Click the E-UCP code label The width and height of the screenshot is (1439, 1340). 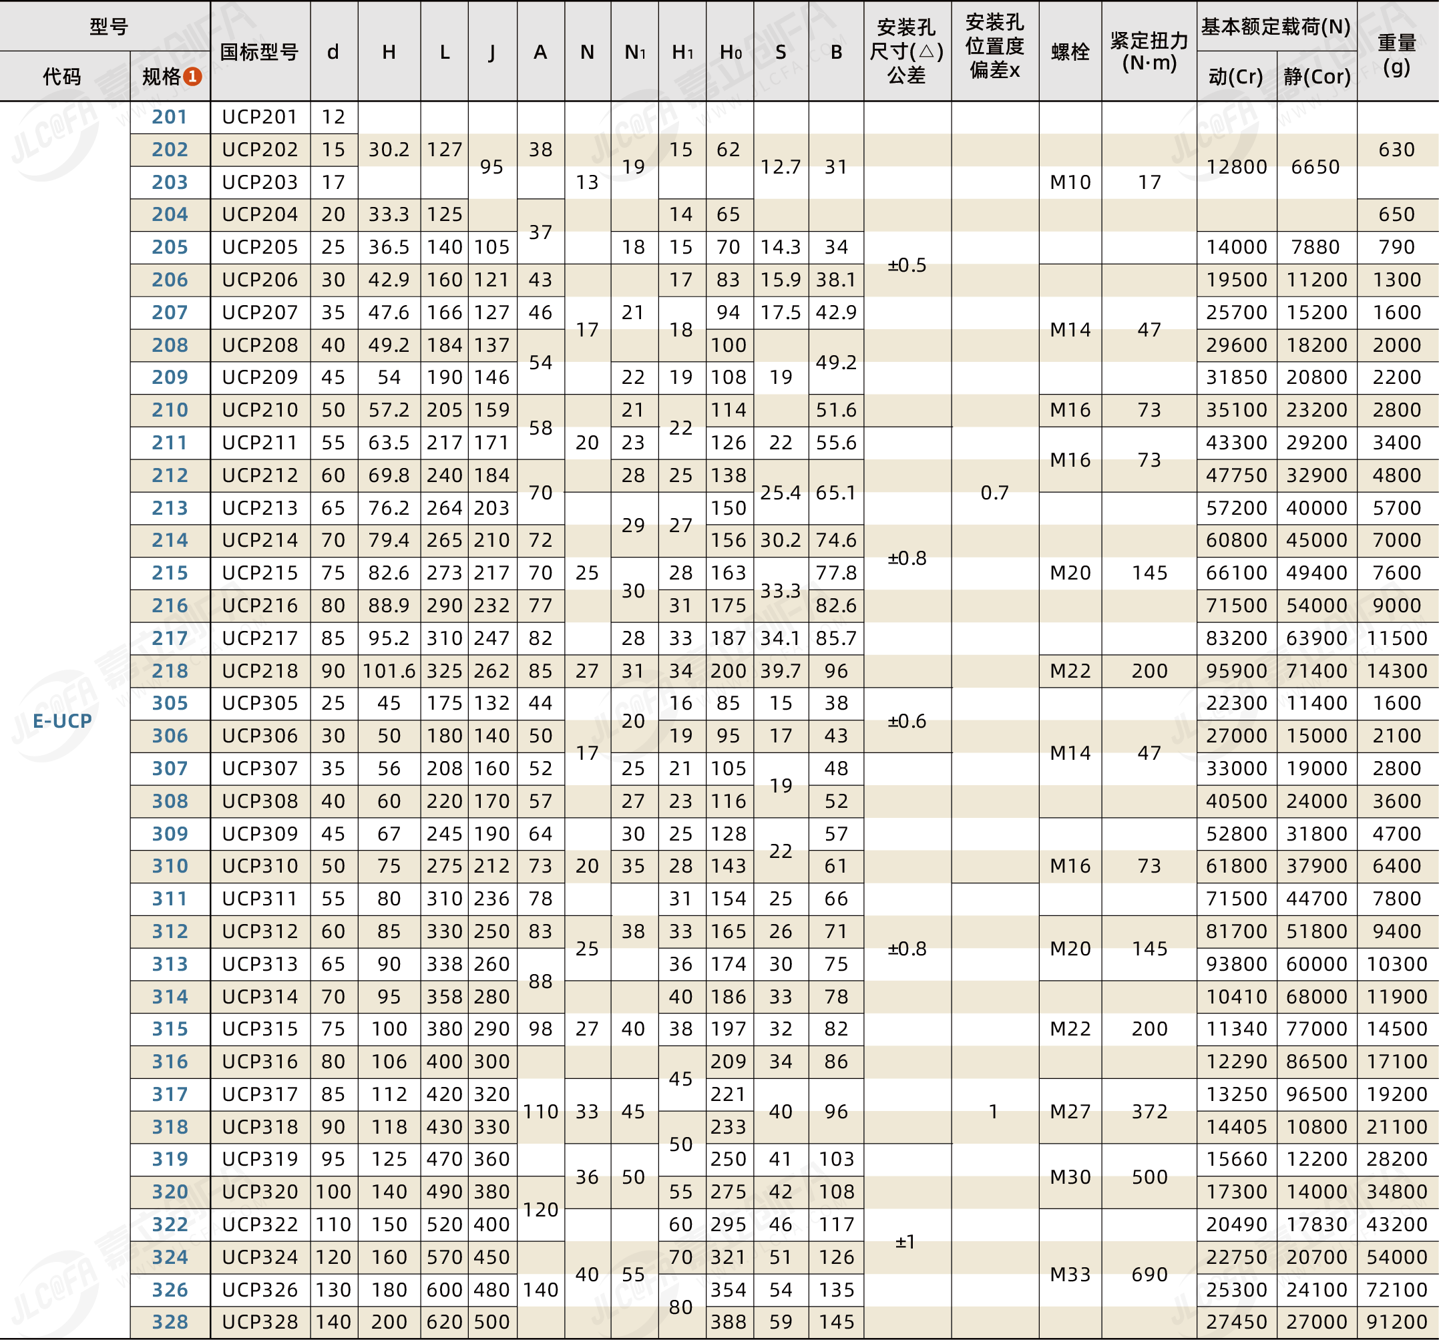(63, 721)
